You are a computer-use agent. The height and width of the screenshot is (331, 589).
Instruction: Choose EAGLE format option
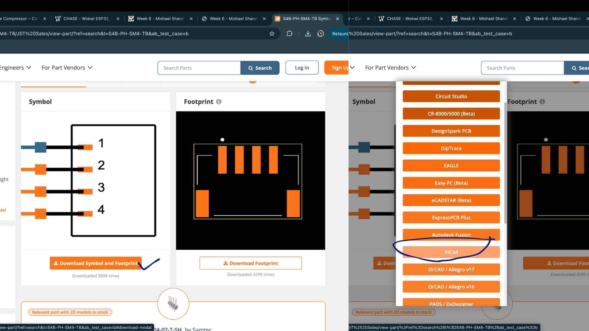tap(451, 165)
